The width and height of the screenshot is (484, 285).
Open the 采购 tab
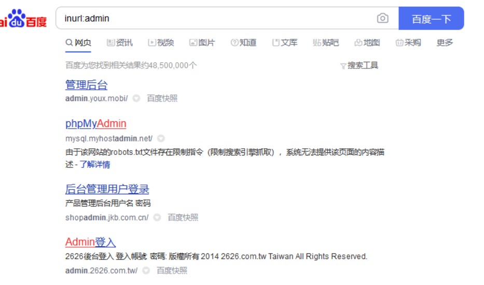[408, 42]
